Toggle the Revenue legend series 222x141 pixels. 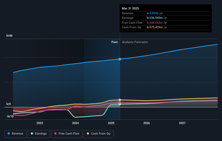pyautogui.click(x=15, y=134)
